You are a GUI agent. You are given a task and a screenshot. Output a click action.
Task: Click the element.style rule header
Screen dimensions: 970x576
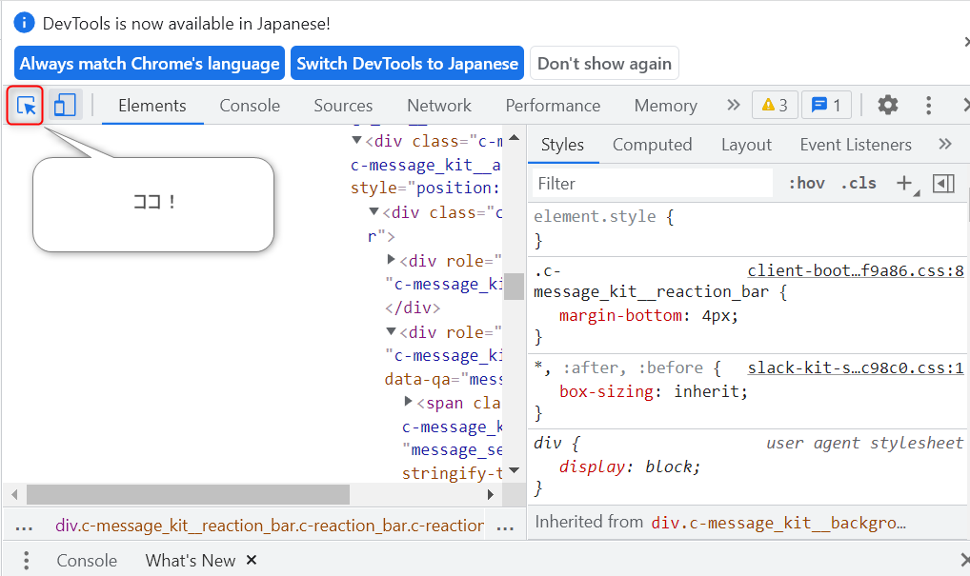point(604,216)
